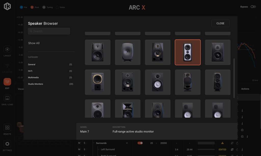Click the phase invert icon for Surrounds
Screen dimensions: 261x156
pos(231,143)
